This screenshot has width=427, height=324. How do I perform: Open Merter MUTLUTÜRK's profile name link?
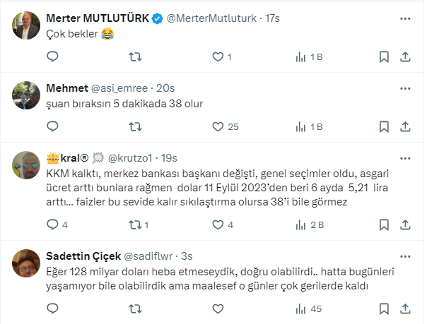point(97,18)
